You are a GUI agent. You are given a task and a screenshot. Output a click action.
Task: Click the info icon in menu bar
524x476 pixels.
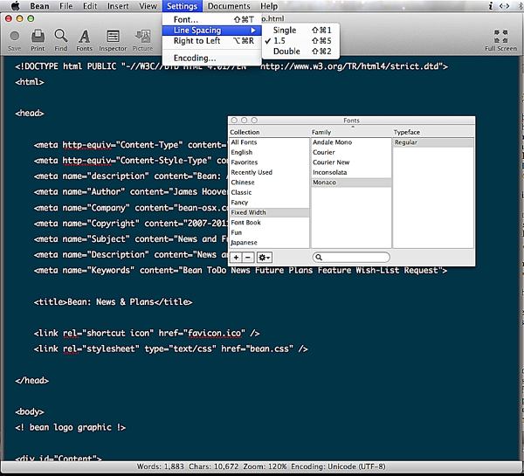click(x=490, y=6)
